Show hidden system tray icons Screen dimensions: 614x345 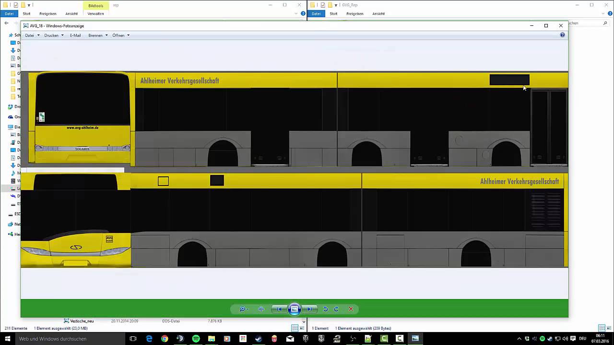click(520, 339)
